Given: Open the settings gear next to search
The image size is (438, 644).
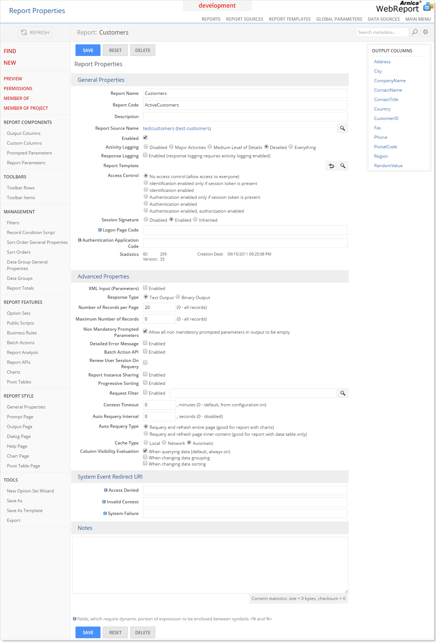Looking at the screenshot, I should [426, 32].
